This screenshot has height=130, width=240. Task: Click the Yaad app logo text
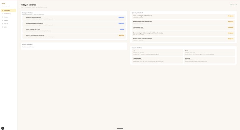point(3,4)
